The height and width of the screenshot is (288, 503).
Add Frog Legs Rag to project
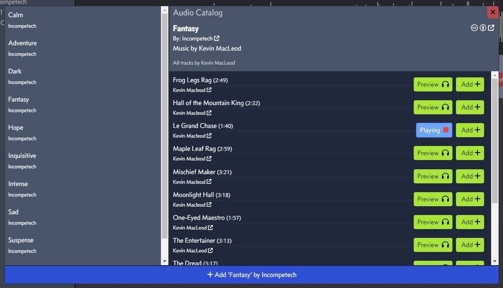[470, 84]
